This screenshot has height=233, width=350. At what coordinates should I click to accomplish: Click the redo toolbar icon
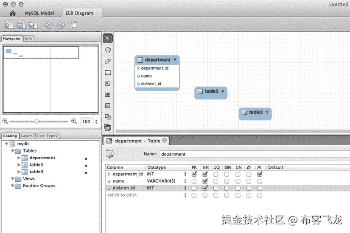click(61, 25)
